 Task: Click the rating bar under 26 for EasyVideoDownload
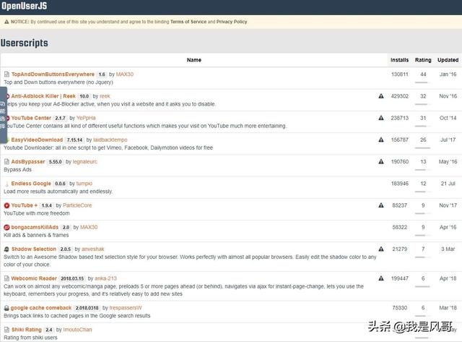(x=422, y=148)
